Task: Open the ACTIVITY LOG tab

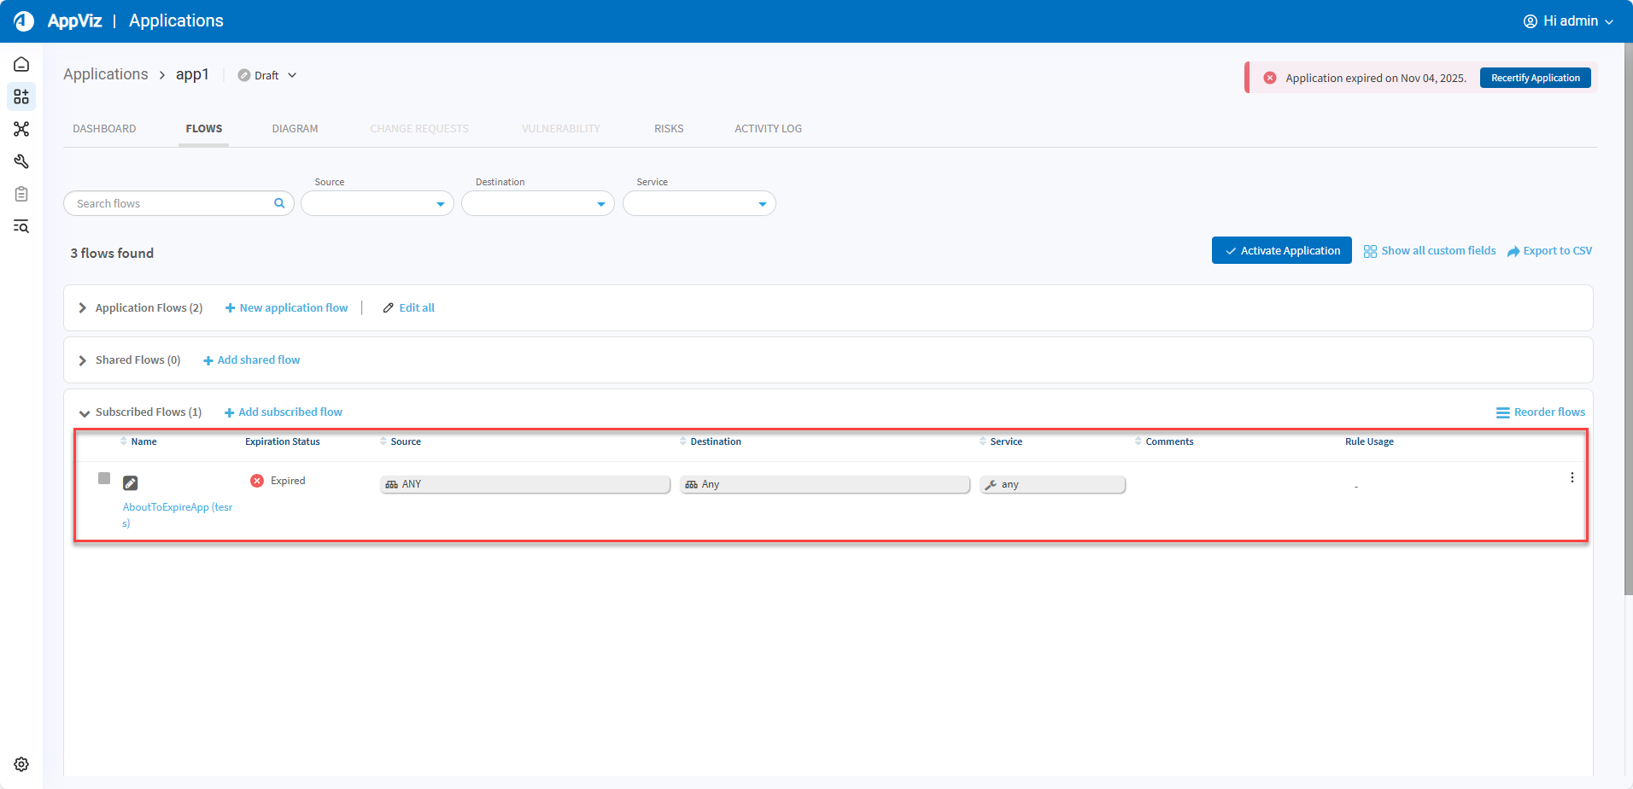Action: pos(768,129)
